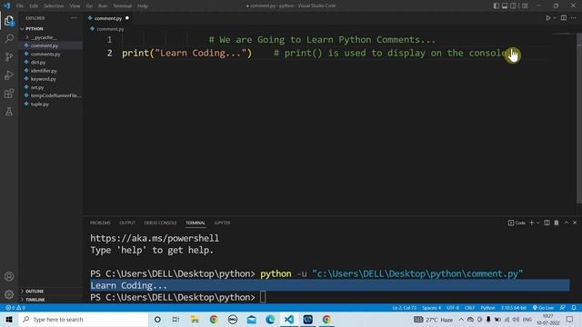Open the Source Control view
582x327 pixels.
pos(9,56)
